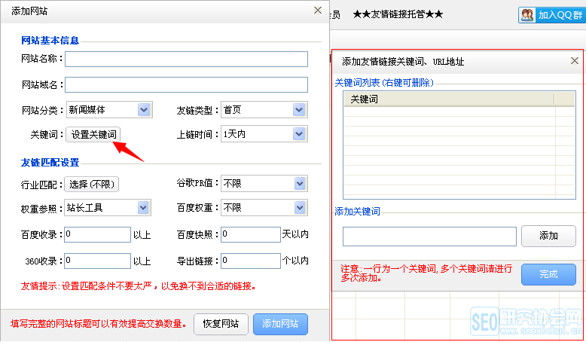Click the 网站名称 input field
This screenshot has width=586, height=342.
(187, 59)
